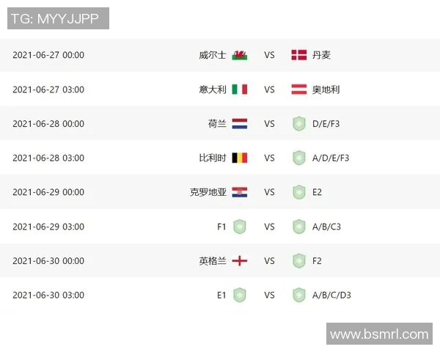Click the Denmark flag icon

(x=298, y=55)
